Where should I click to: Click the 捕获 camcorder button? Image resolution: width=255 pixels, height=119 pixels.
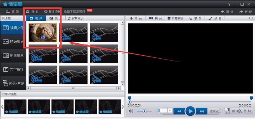[x=155, y=18]
